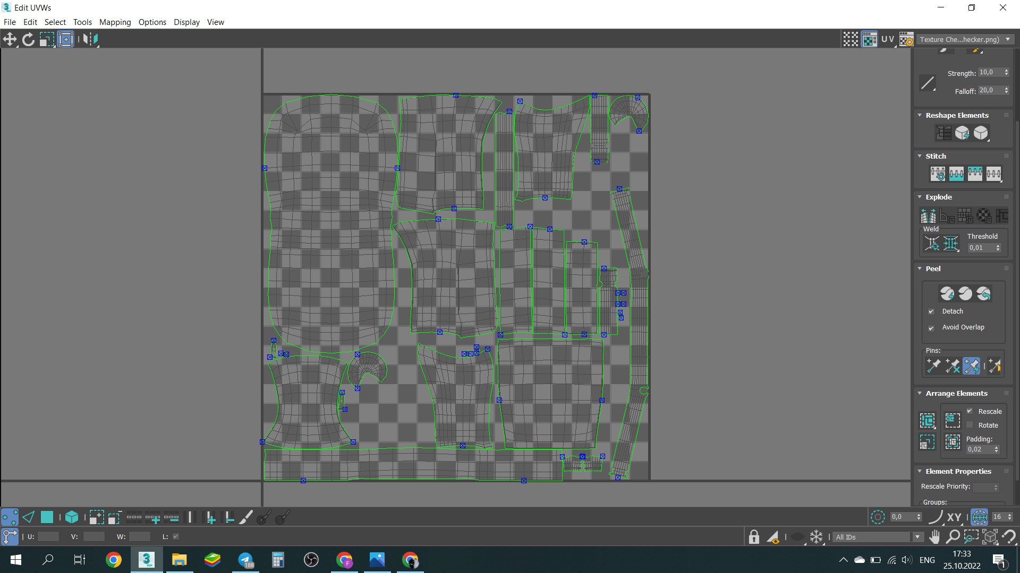Toggle the L link checkbox
The width and height of the screenshot is (1020, 573).
pos(176,536)
